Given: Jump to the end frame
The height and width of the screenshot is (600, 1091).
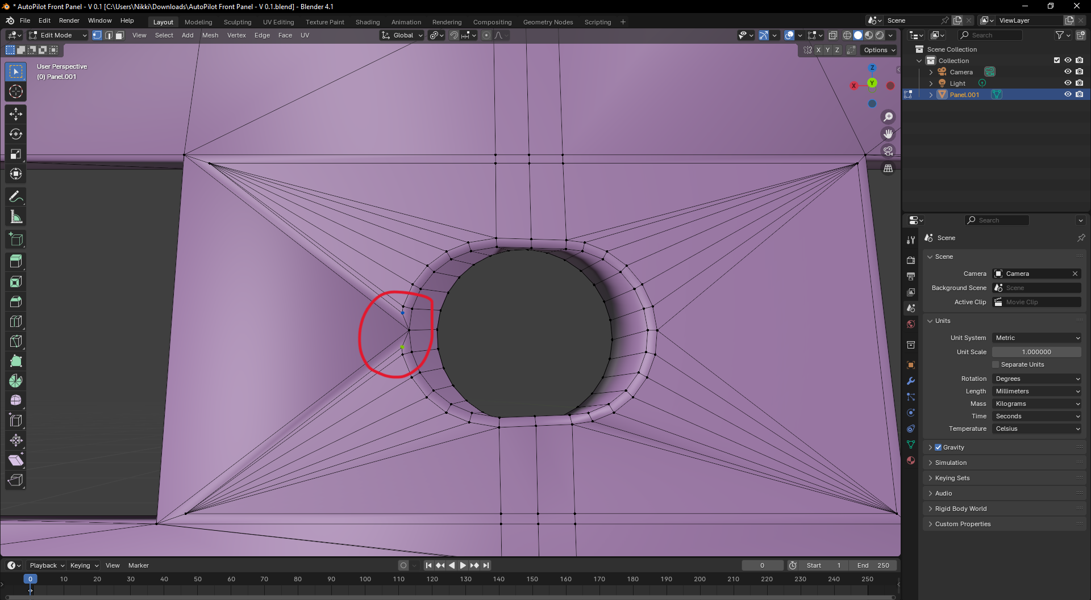Looking at the screenshot, I should click(x=486, y=565).
